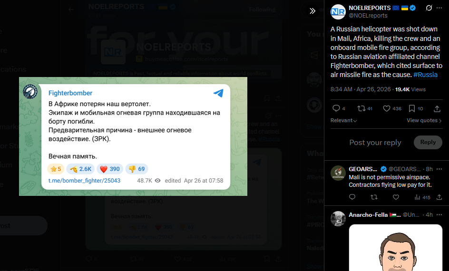Screen dimensions: 449x271
Task: Repost the tweet with 41 reposts
Action: pyautogui.click(x=364, y=108)
